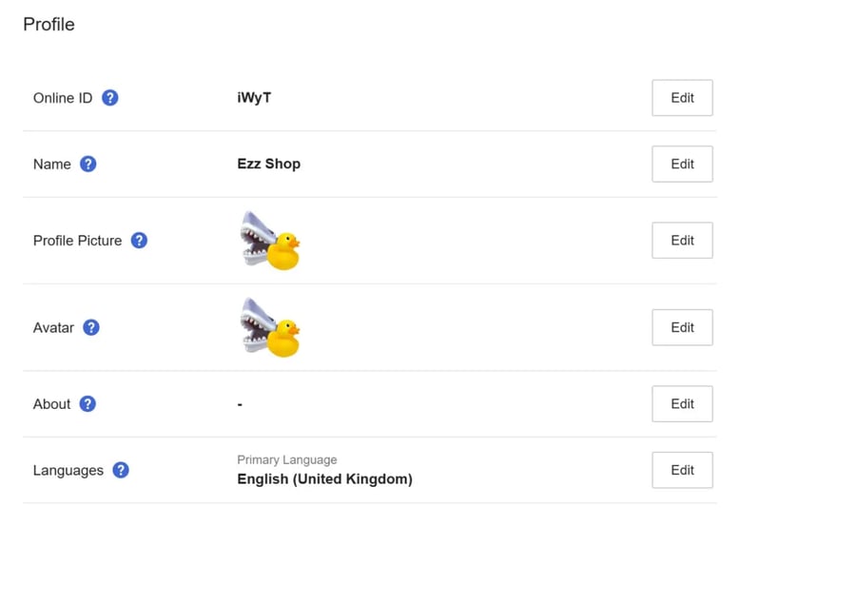Open the Online ID help icon
856x604 pixels.
pyautogui.click(x=109, y=98)
